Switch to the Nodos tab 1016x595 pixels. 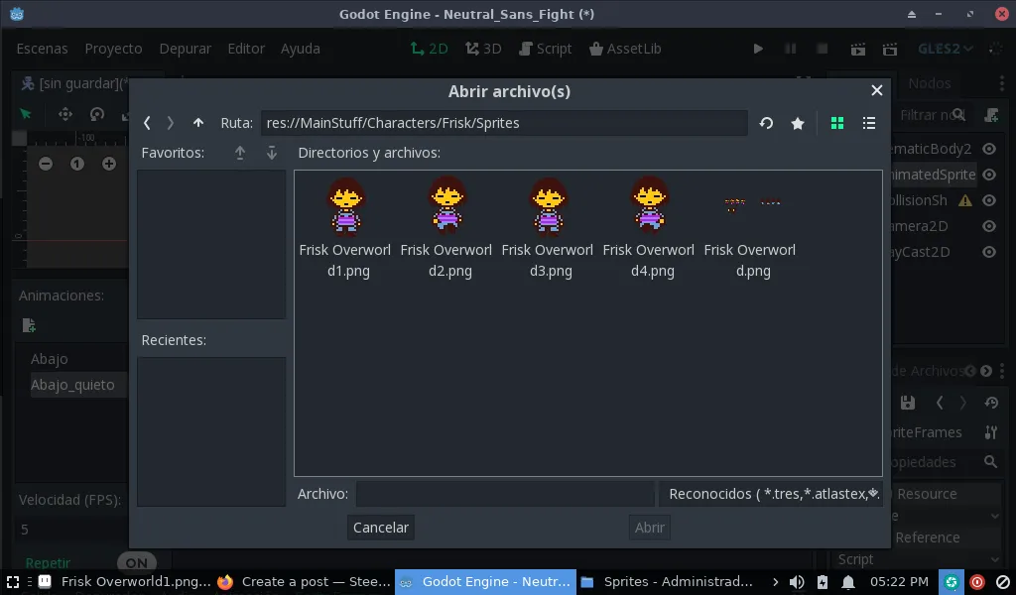[x=929, y=83]
